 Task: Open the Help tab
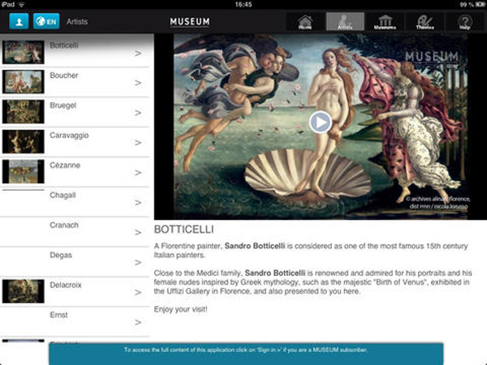click(x=465, y=22)
